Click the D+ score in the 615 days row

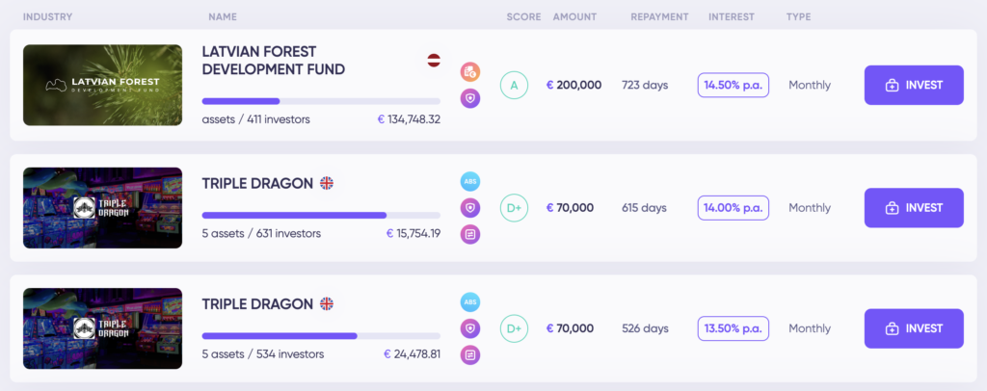(x=515, y=208)
